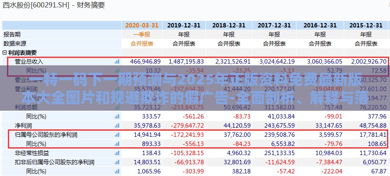Click the 净利润 value 44,120.59
390x176 pixels.
click(x=237, y=125)
